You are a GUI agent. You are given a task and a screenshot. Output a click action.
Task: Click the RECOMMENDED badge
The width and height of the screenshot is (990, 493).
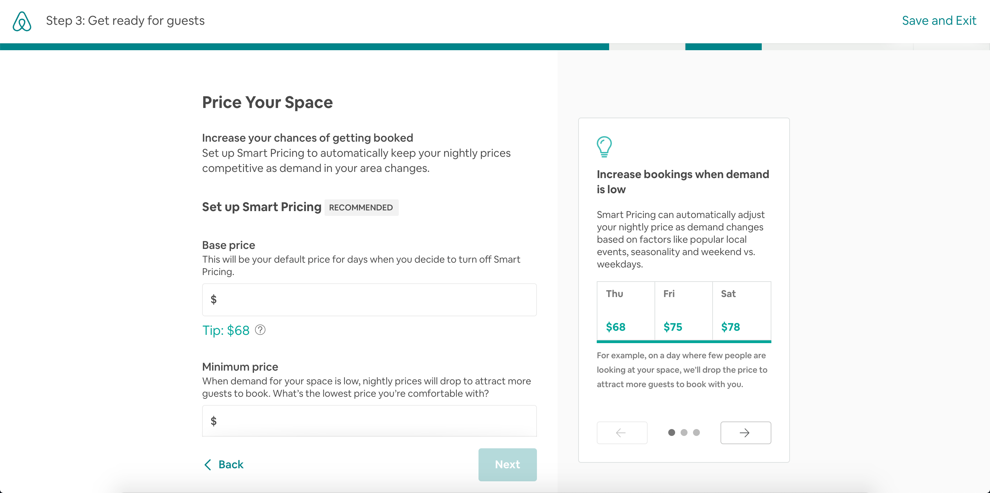coord(361,208)
